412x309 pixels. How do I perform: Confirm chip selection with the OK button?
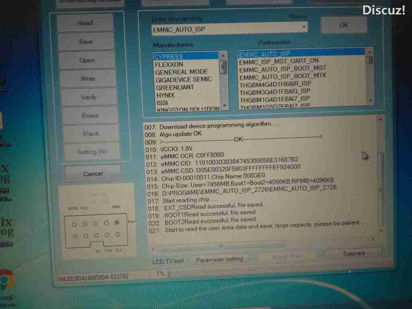click(x=344, y=25)
